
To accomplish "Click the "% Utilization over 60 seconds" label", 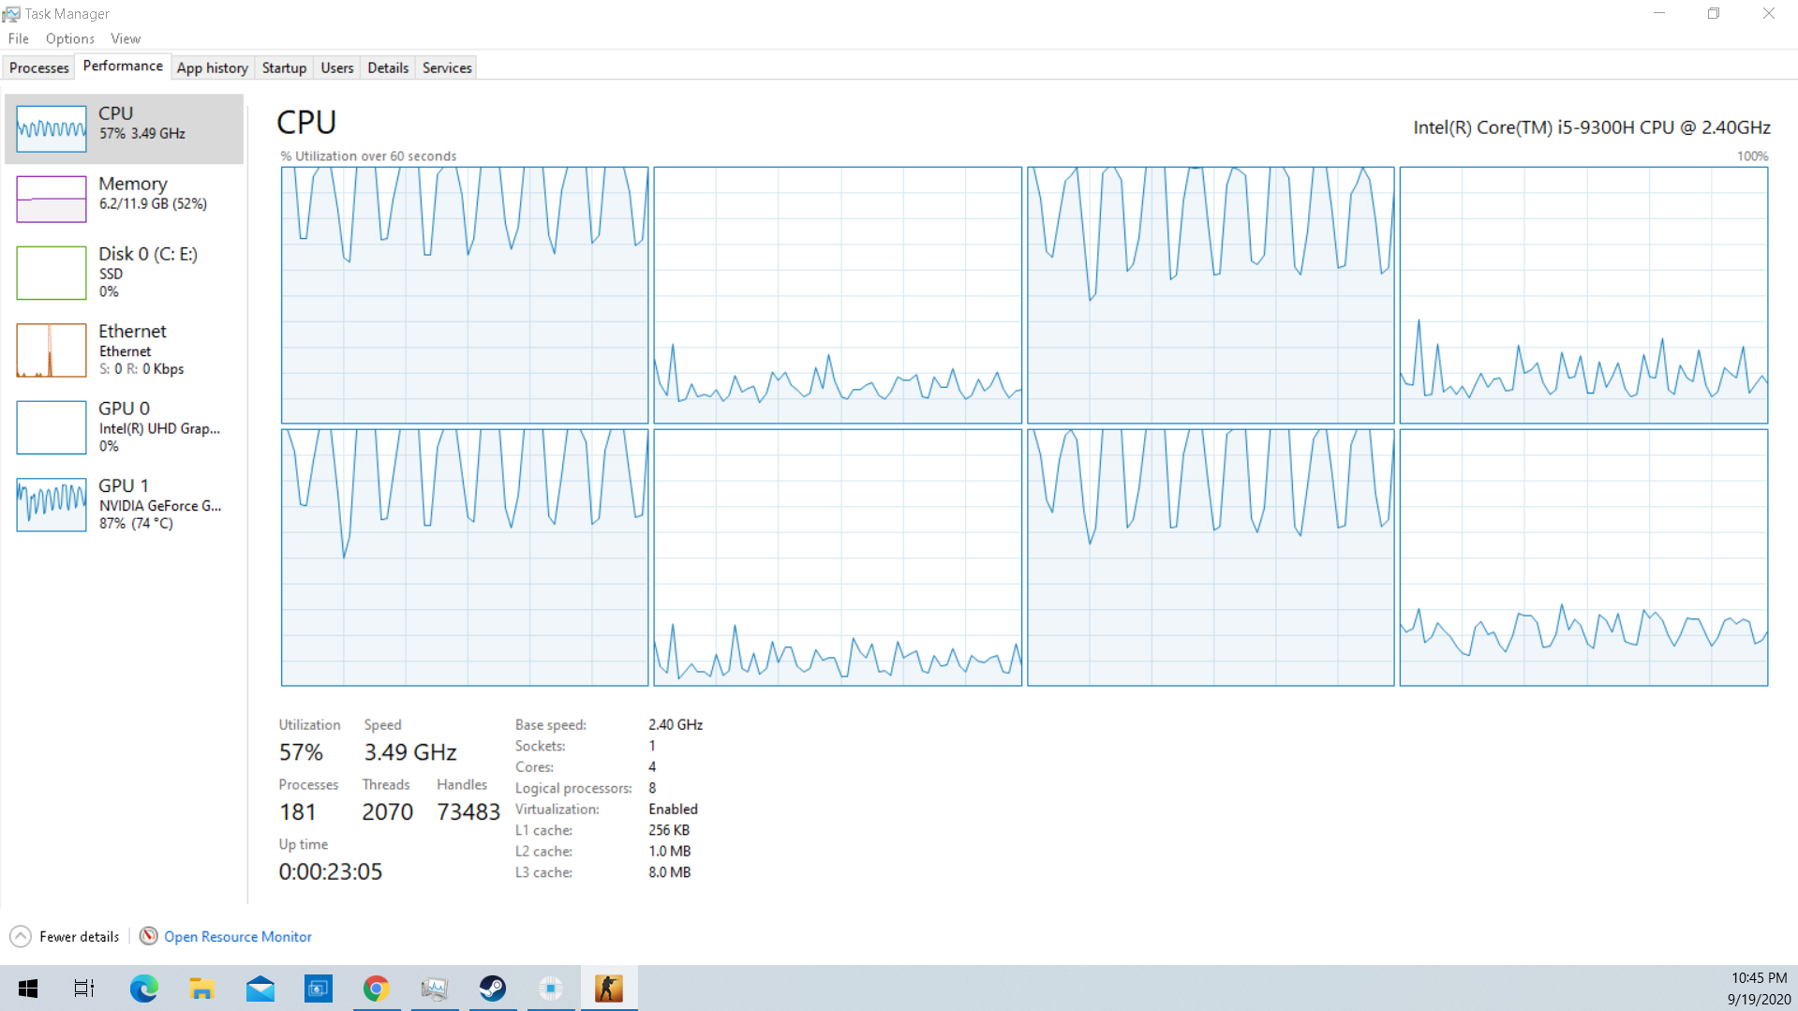I will [x=368, y=156].
